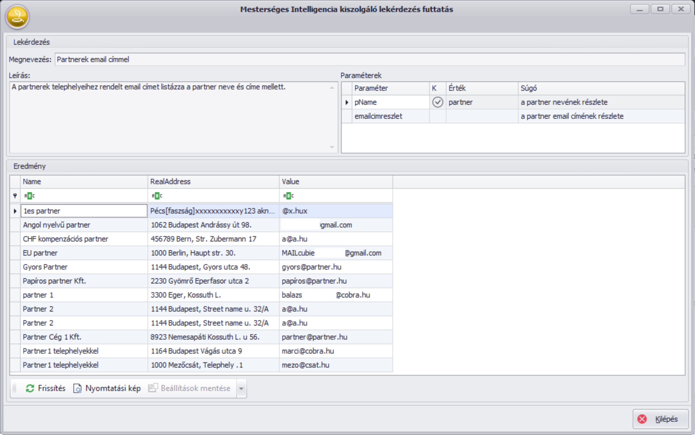Viewport: 695px width, 435px height.
Task: Click the Paraméter column header
Action: (391, 88)
